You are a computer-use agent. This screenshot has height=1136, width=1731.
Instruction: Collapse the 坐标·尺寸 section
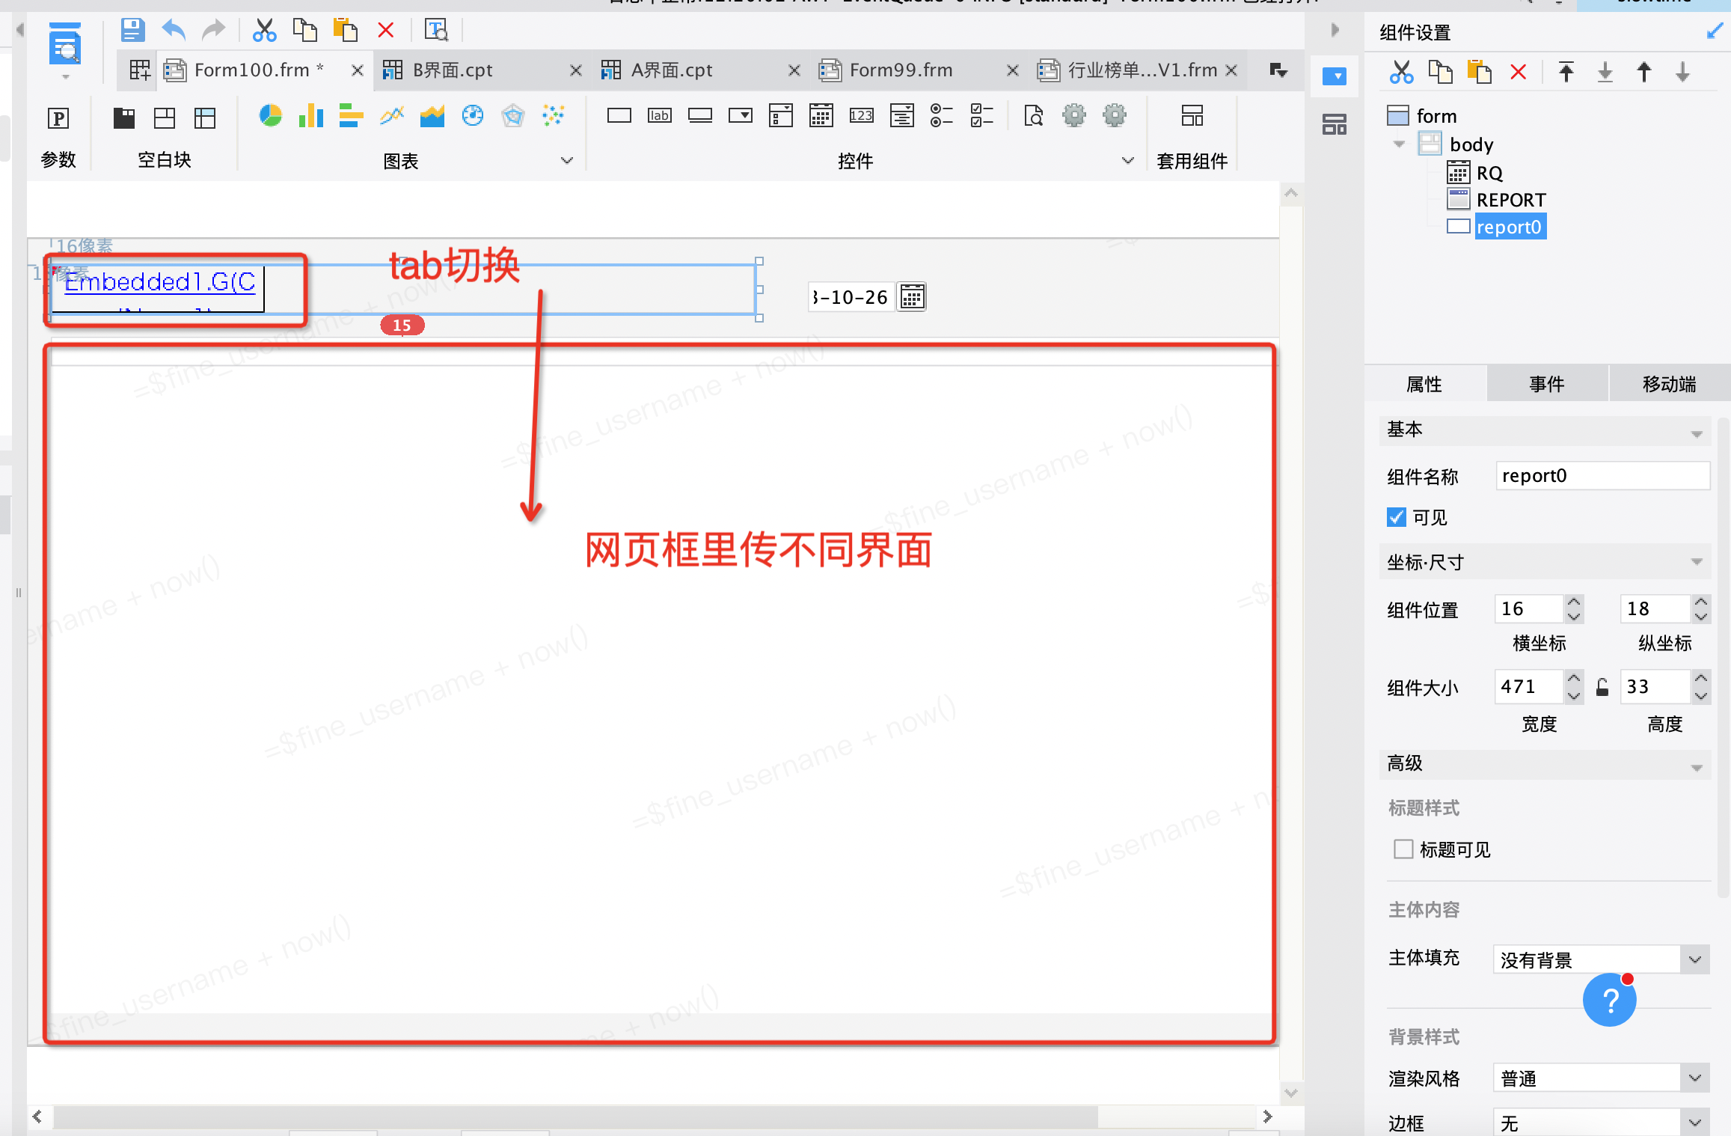pos(1696,562)
